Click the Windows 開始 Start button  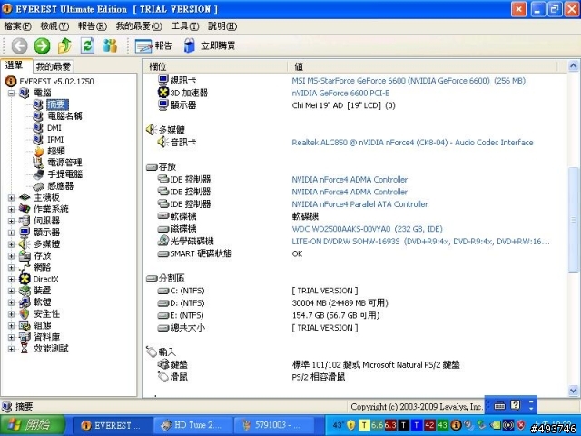[x=33, y=425]
